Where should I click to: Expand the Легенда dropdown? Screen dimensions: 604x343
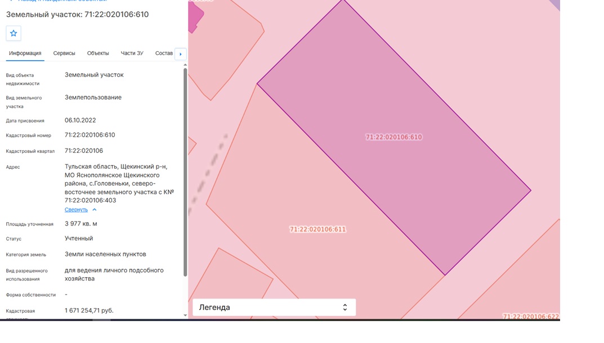[274, 307]
